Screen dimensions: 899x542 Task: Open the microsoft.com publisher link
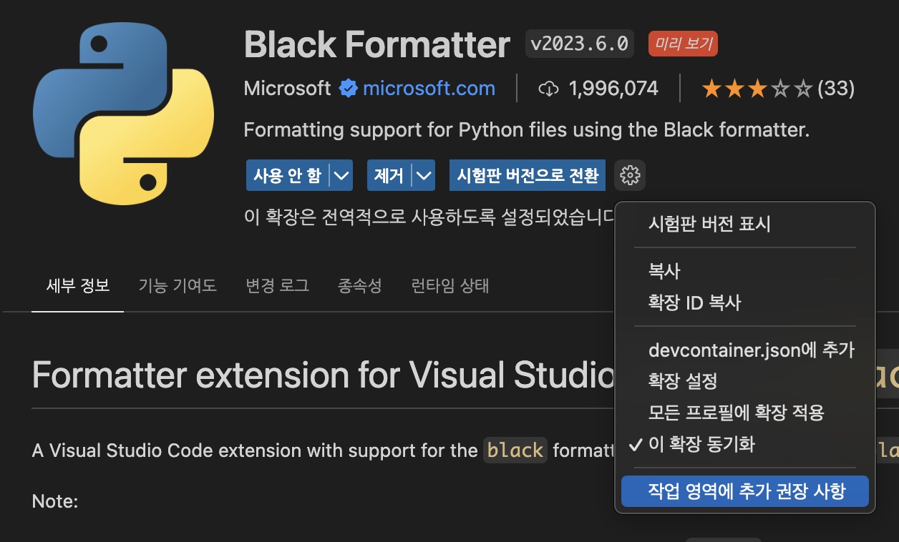(429, 89)
